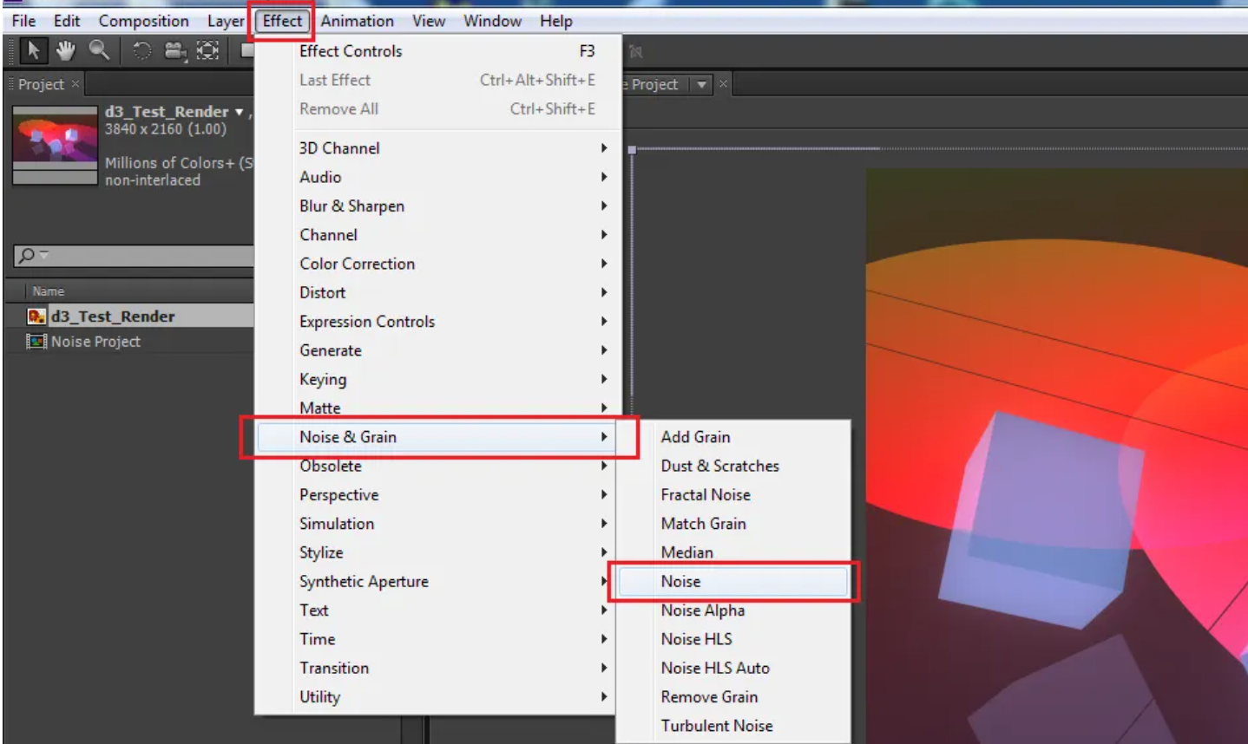Activate the Pan Behind tool
Screen dimensions: 1248x744
(207, 50)
